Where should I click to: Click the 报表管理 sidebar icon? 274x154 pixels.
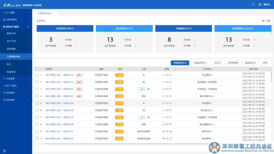tap(4, 100)
